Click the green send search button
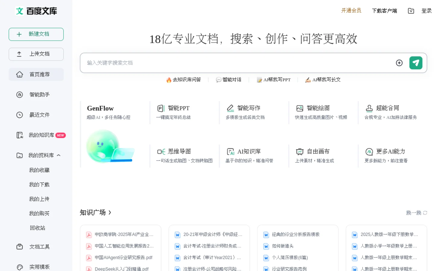 tap(416, 63)
